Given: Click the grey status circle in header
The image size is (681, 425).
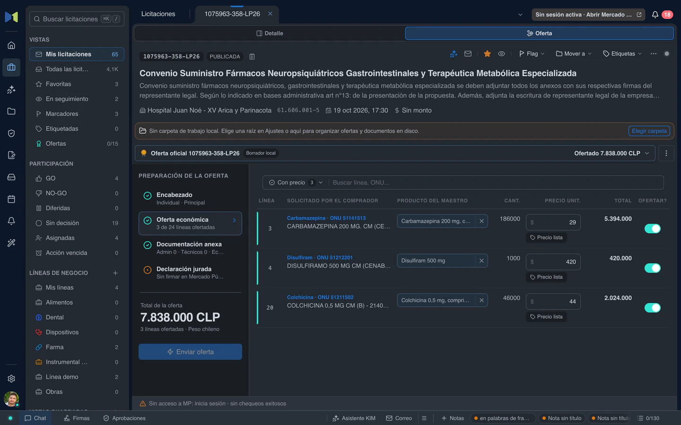Looking at the screenshot, I should (667, 54).
